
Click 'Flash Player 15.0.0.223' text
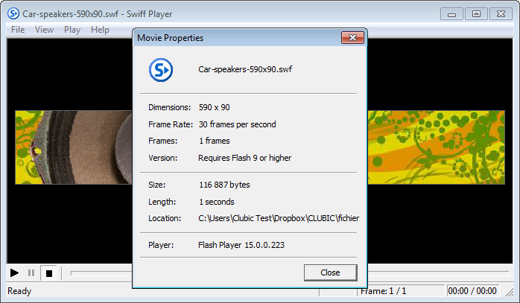pyautogui.click(x=241, y=245)
